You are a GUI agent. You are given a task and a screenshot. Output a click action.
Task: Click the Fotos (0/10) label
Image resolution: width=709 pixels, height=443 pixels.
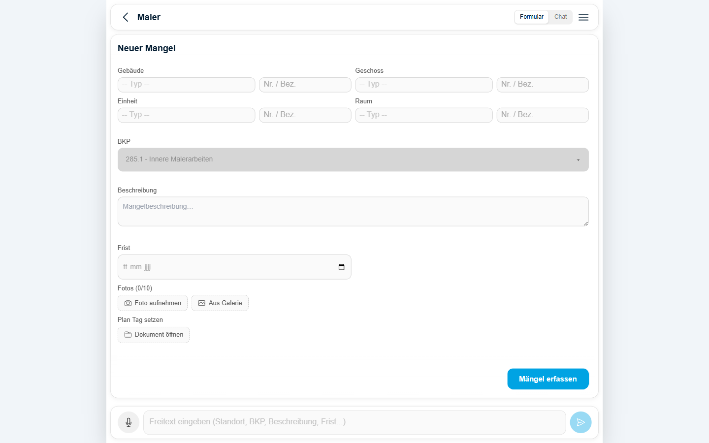click(x=135, y=288)
